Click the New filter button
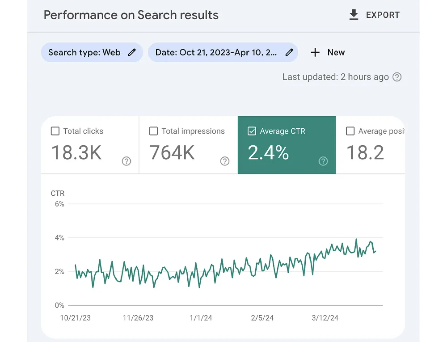Screen dimensions: 447x342 pyautogui.click(x=336, y=52)
